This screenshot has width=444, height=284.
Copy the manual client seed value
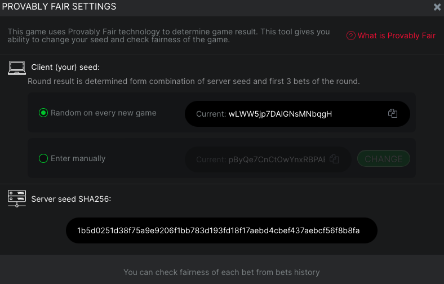tap(334, 159)
